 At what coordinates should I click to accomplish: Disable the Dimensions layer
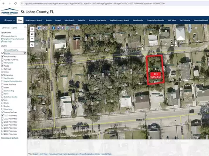(x=2, y=75)
